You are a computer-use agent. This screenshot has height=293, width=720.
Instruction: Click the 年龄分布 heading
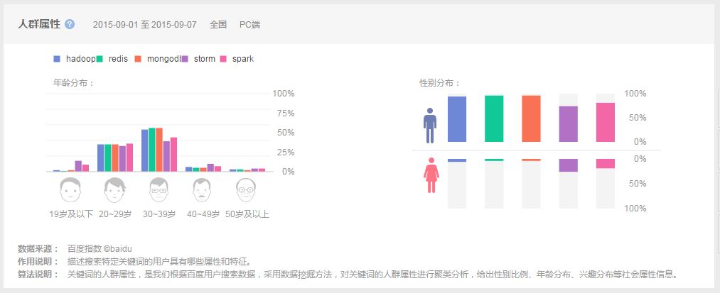pos(73,84)
